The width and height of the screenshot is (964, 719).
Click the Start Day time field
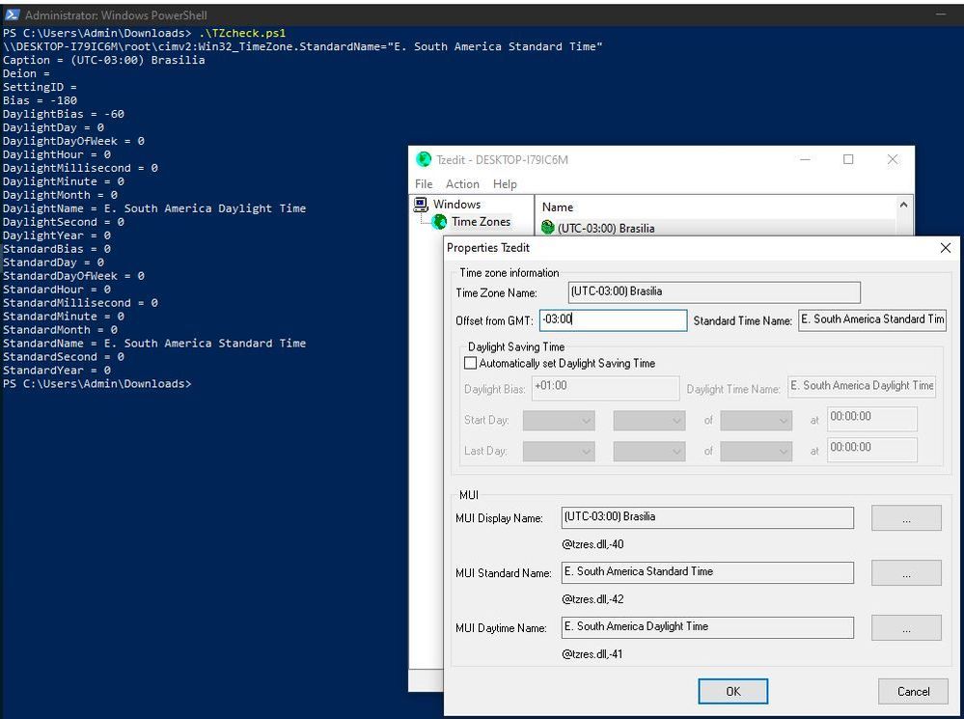coord(871,419)
